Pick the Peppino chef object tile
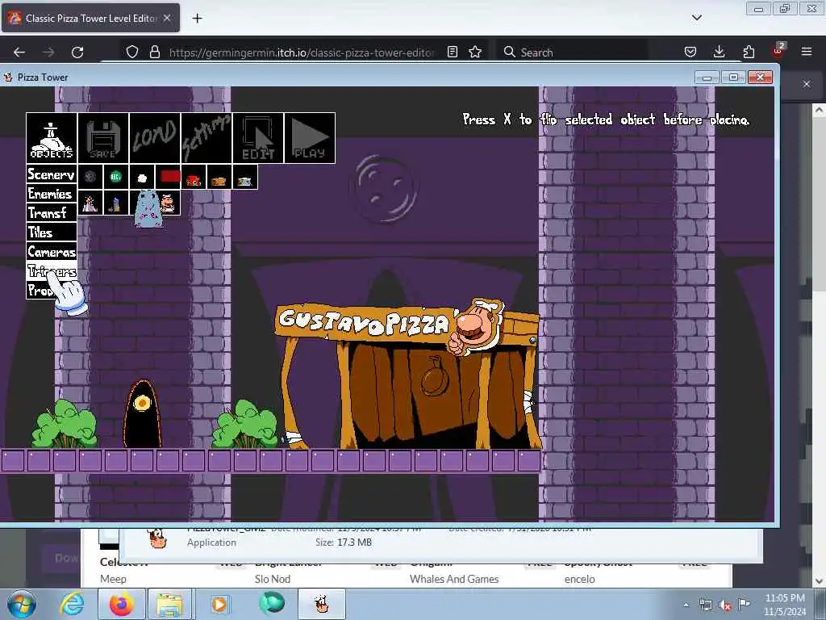Viewport: 826px width, 620px height. 169,203
